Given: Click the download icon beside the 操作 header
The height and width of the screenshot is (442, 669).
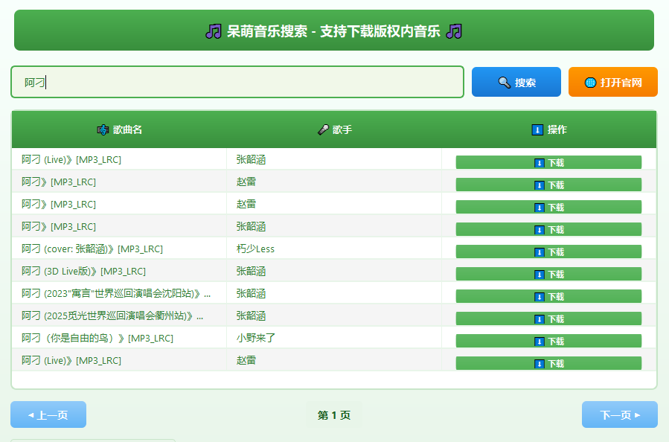Looking at the screenshot, I should [x=536, y=129].
